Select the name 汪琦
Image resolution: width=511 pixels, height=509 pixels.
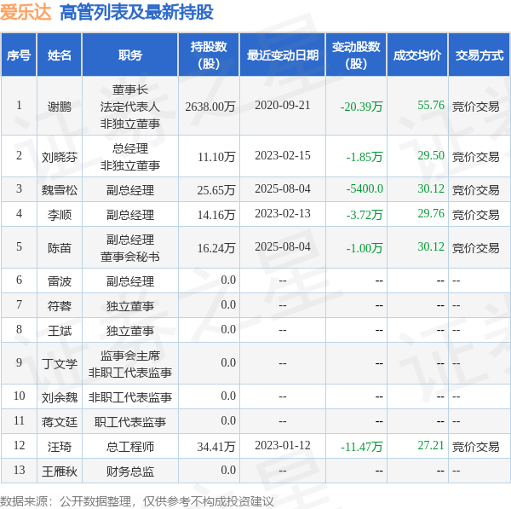[60, 447]
